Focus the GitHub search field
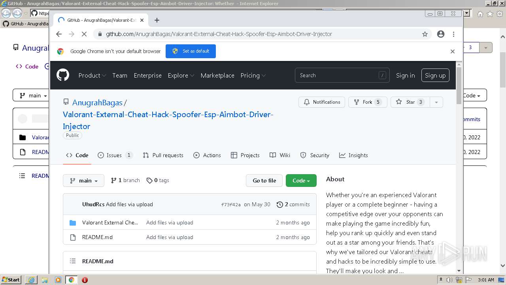506x285 pixels. coord(342,75)
